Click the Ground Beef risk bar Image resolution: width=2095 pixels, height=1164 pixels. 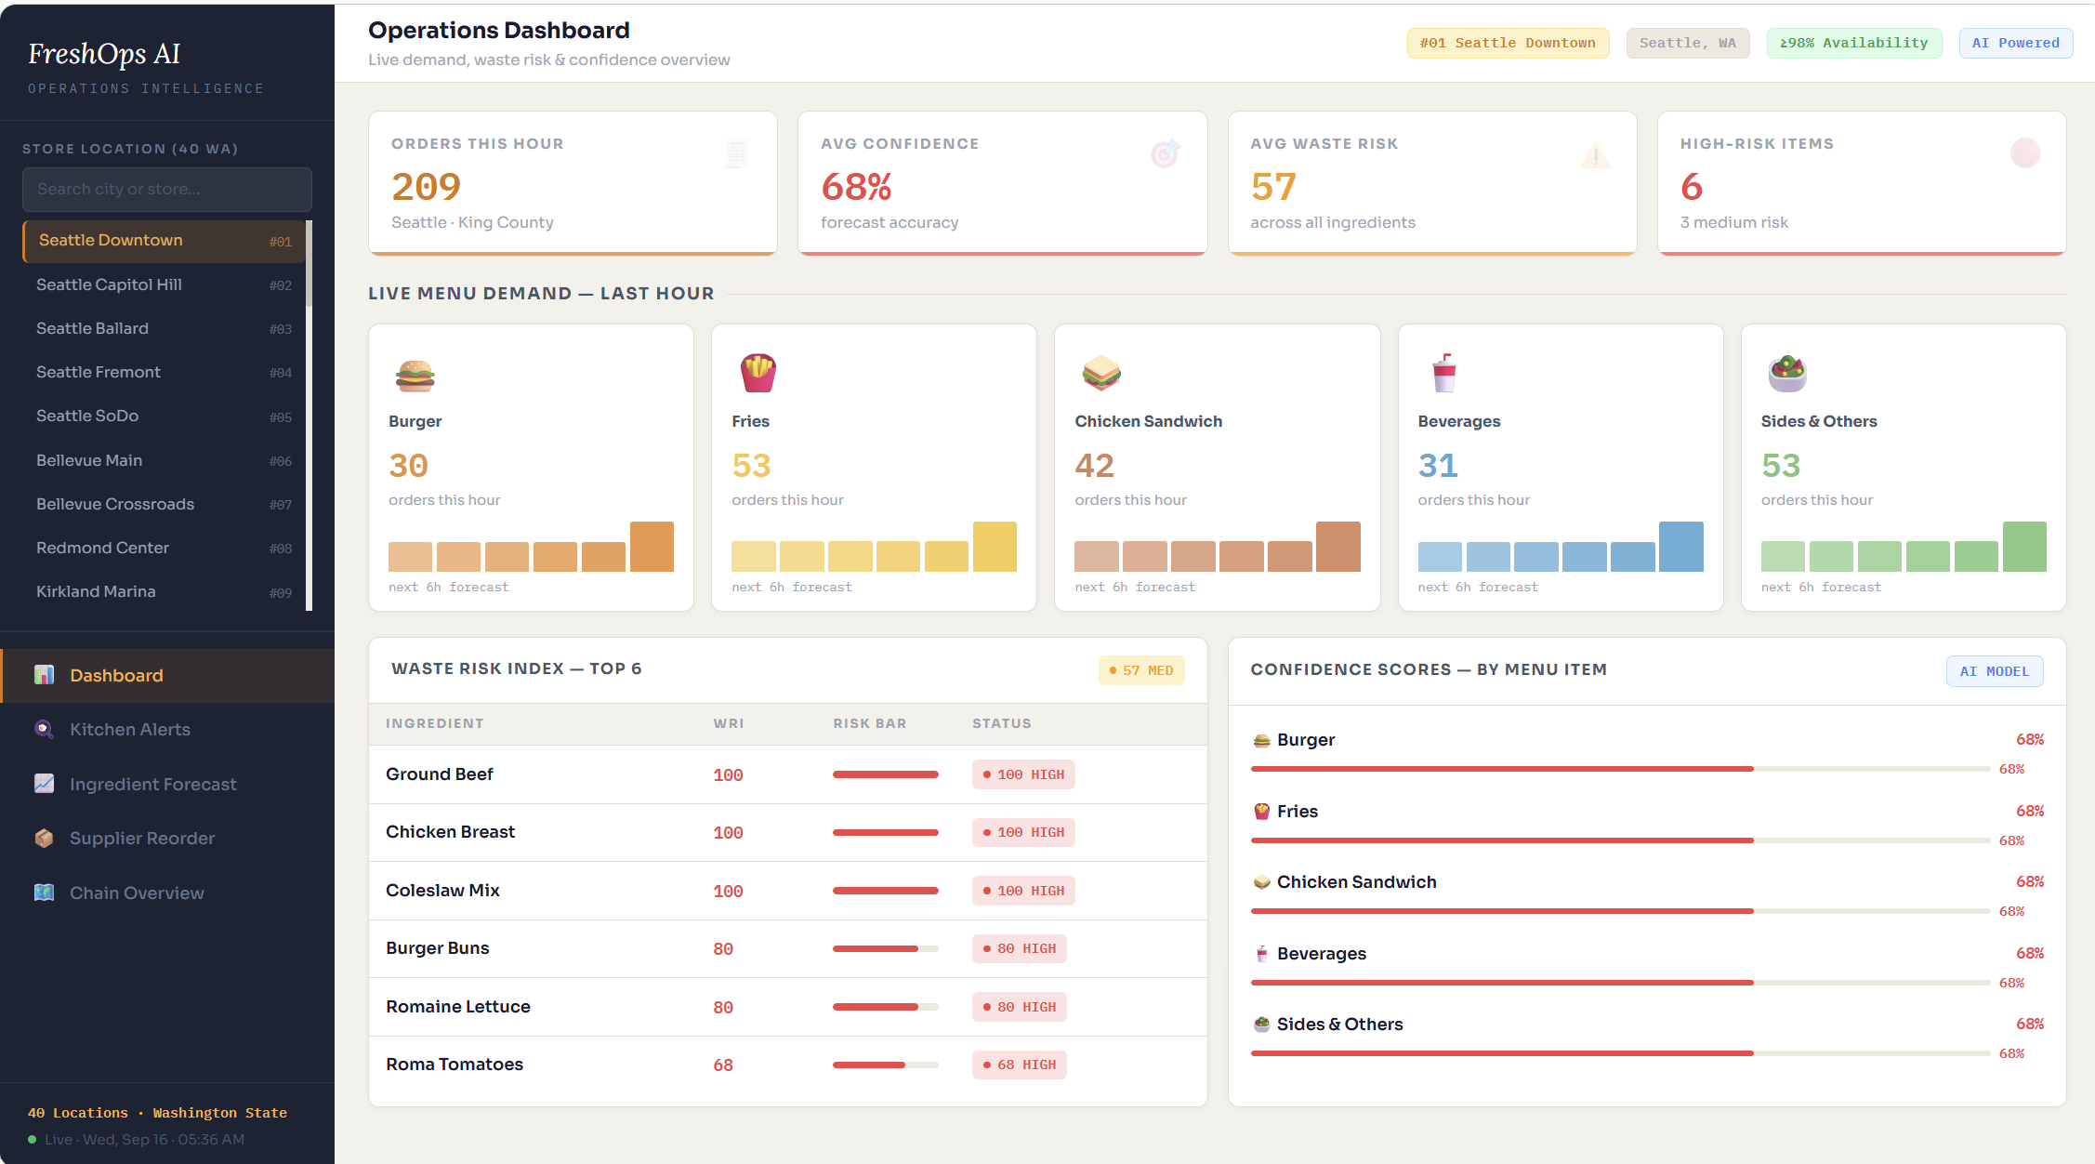pyautogui.click(x=885, y=774)
